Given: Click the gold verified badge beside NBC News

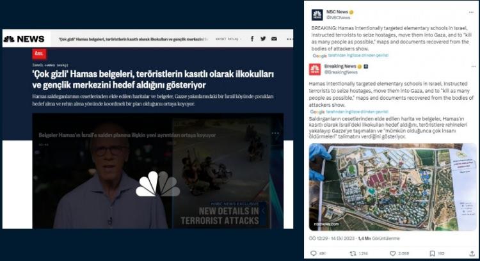Looking at the screenshot, I should [x=351, y=12].
